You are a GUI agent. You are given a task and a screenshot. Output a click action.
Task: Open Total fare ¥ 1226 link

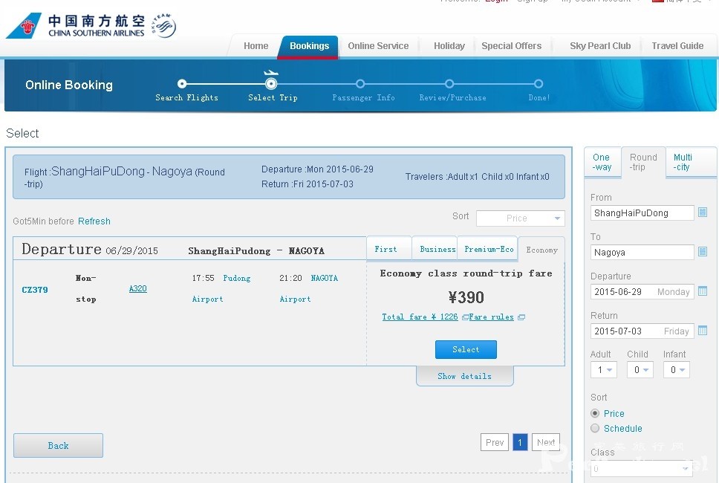pyautogui.click(x=420, y=317)
